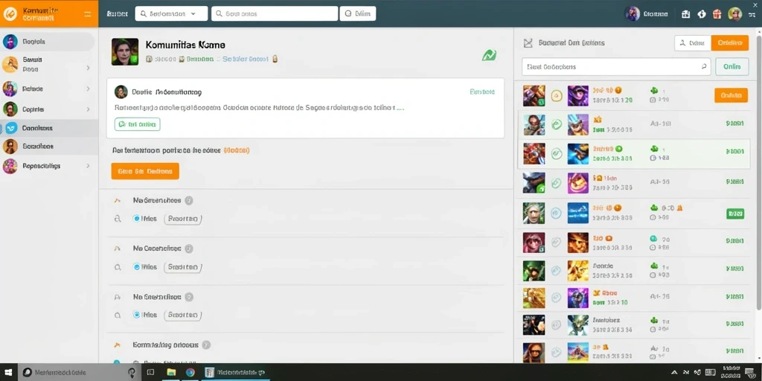The width and height of the screenshot is (762, 381).
Task: Click the help icon next to the second section heading
Action: [x=189, y=249]
